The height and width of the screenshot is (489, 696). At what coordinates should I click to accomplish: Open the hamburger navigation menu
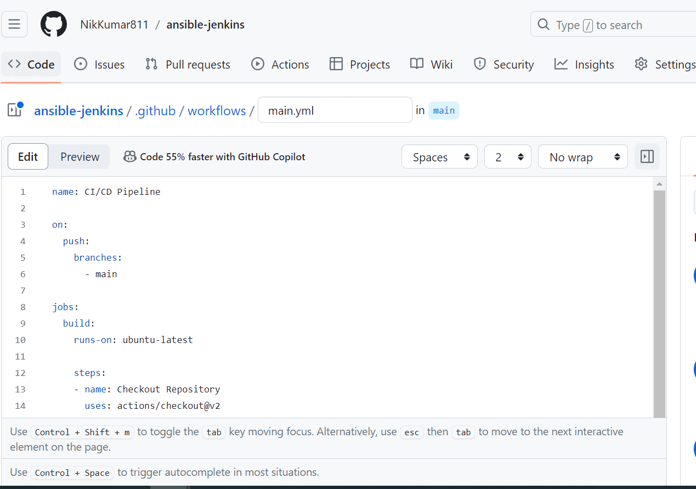tap(14, 24)
